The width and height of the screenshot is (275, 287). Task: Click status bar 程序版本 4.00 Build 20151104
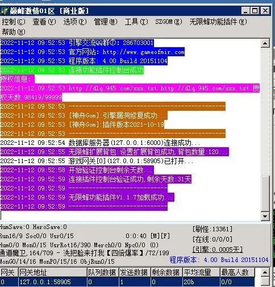pyautogui.click(x=219, y=260)
